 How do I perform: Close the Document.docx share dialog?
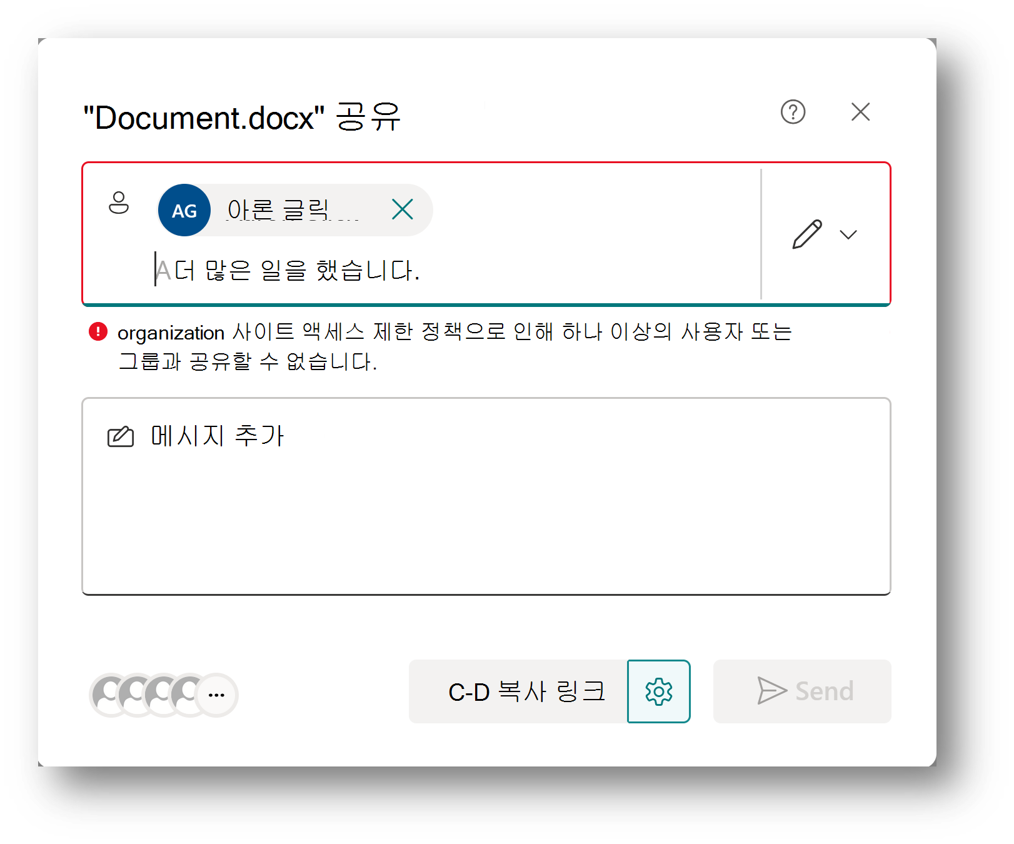[x=860, y=112]
